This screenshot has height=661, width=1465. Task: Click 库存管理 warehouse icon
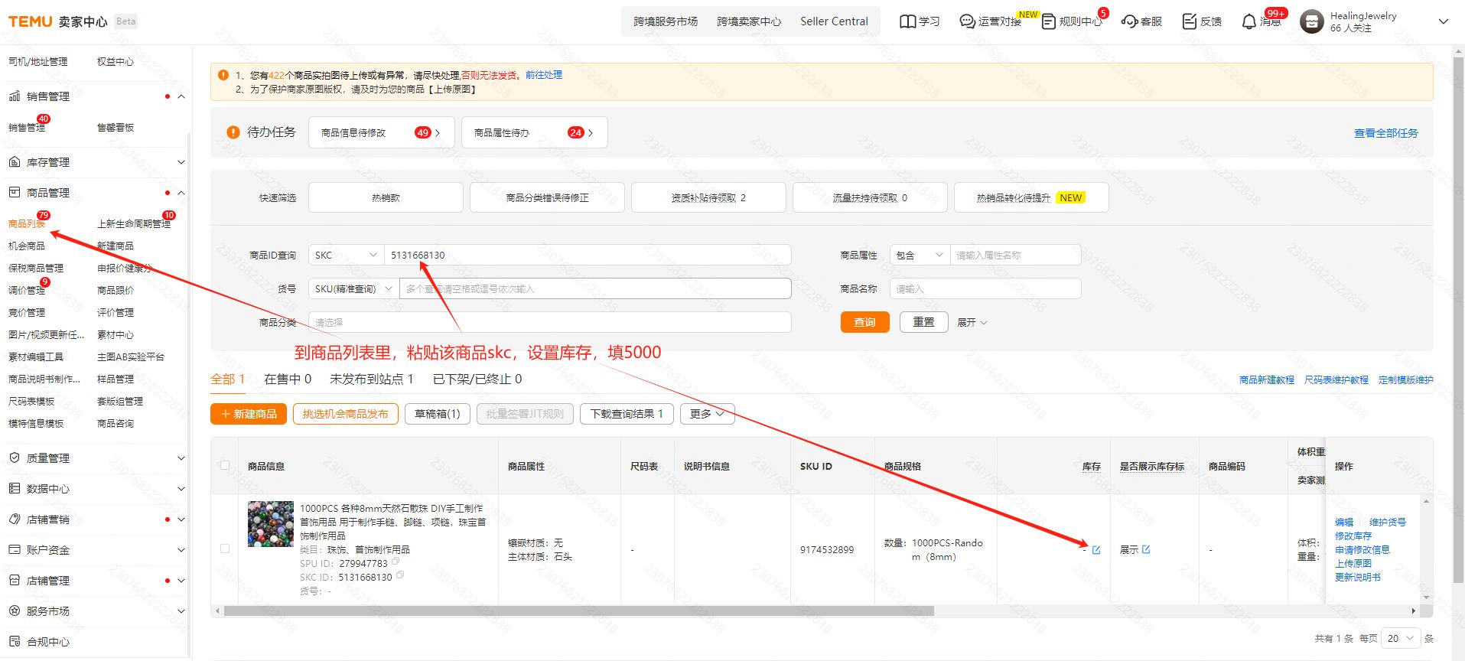pos(15,162)
